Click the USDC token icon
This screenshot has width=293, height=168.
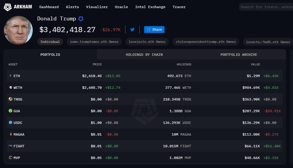click(x=11, y=123)
